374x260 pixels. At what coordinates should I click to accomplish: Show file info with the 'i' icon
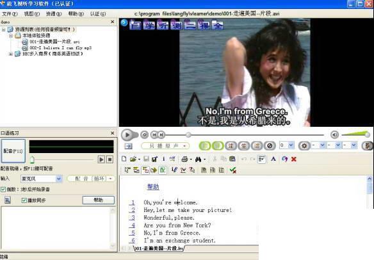click(x=164, y=159)
